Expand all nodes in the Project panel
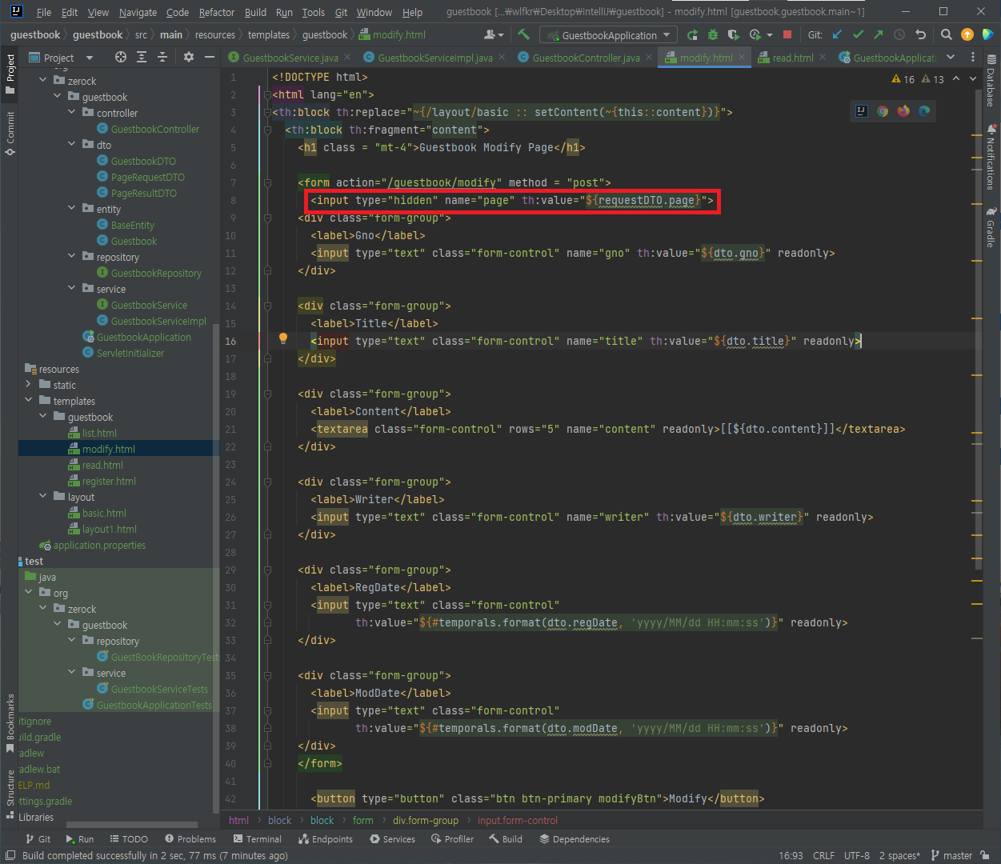The image size is (1001, 864). click(142, 57)
